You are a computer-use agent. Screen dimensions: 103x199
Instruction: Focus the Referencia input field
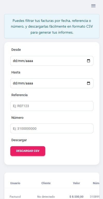pyautogui.click(x=52, y=106)
